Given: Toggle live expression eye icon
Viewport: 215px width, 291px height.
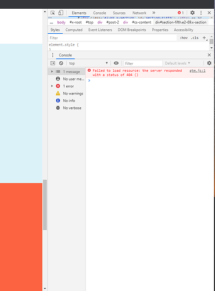Looking at the screenshot, I should [116, 63].
